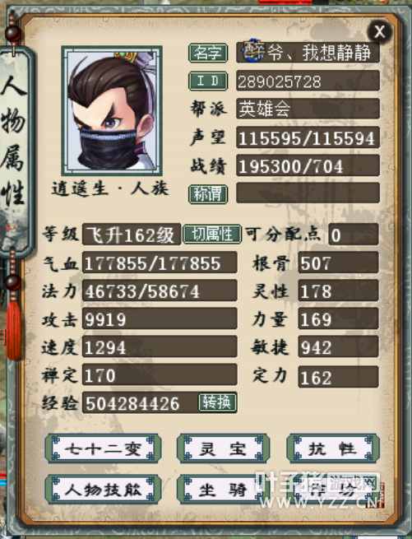Open the 称谓 title button
Viewport: 412px width, 539px height.
208,194
